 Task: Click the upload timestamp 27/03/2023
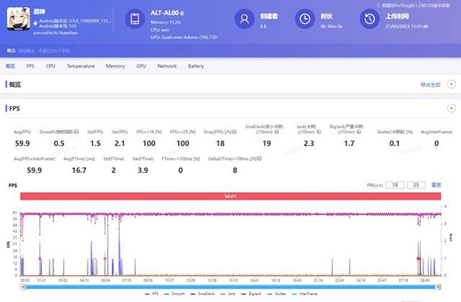tap(406, 26)
